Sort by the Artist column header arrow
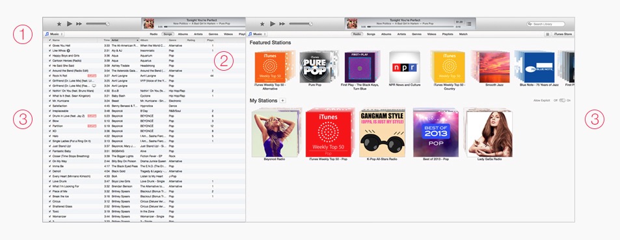Viewport: 620px width, 240px height. coord(138,40)
